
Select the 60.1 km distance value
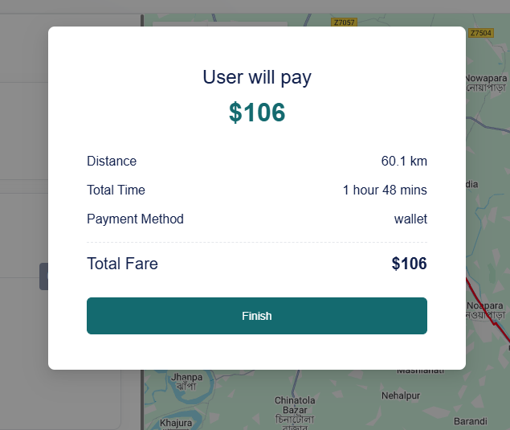(404, 161)
